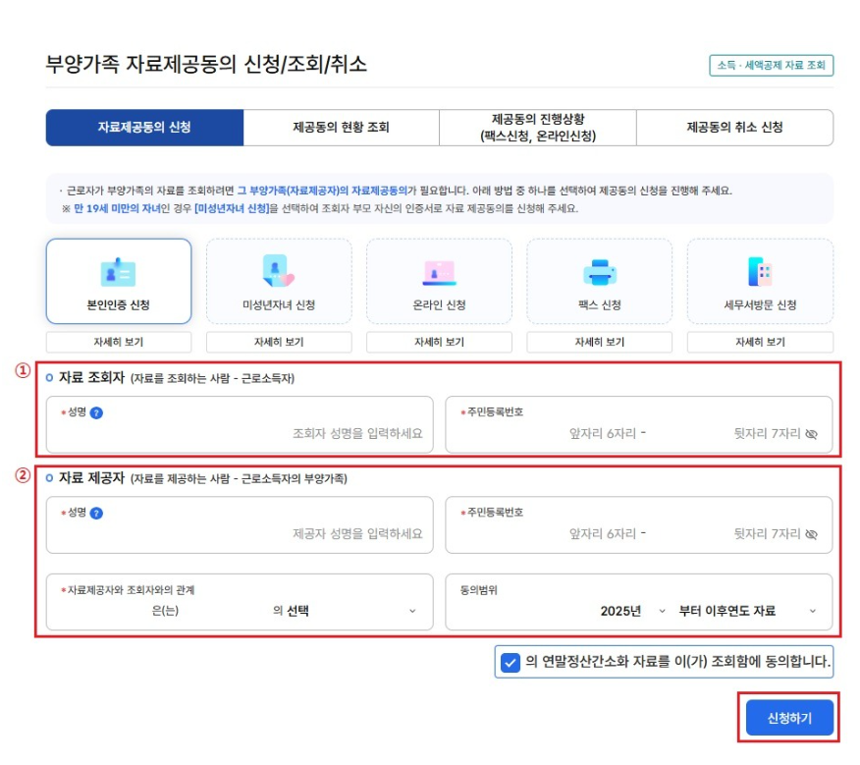Select the 본인인증 신청 ID card icon
This screenshot has width=860, height=765.
(x=118, y=272)
